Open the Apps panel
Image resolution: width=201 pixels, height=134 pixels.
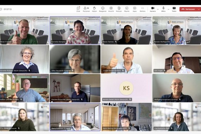coord(135,9)
